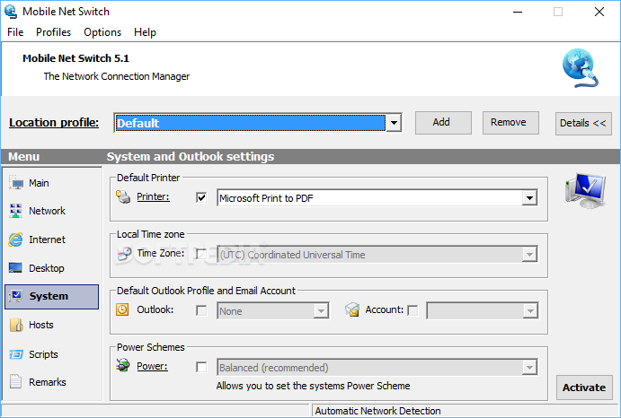Screen dimensions: 621x418
Task: Collapse details with Details << button
Action: coord(583,124)
